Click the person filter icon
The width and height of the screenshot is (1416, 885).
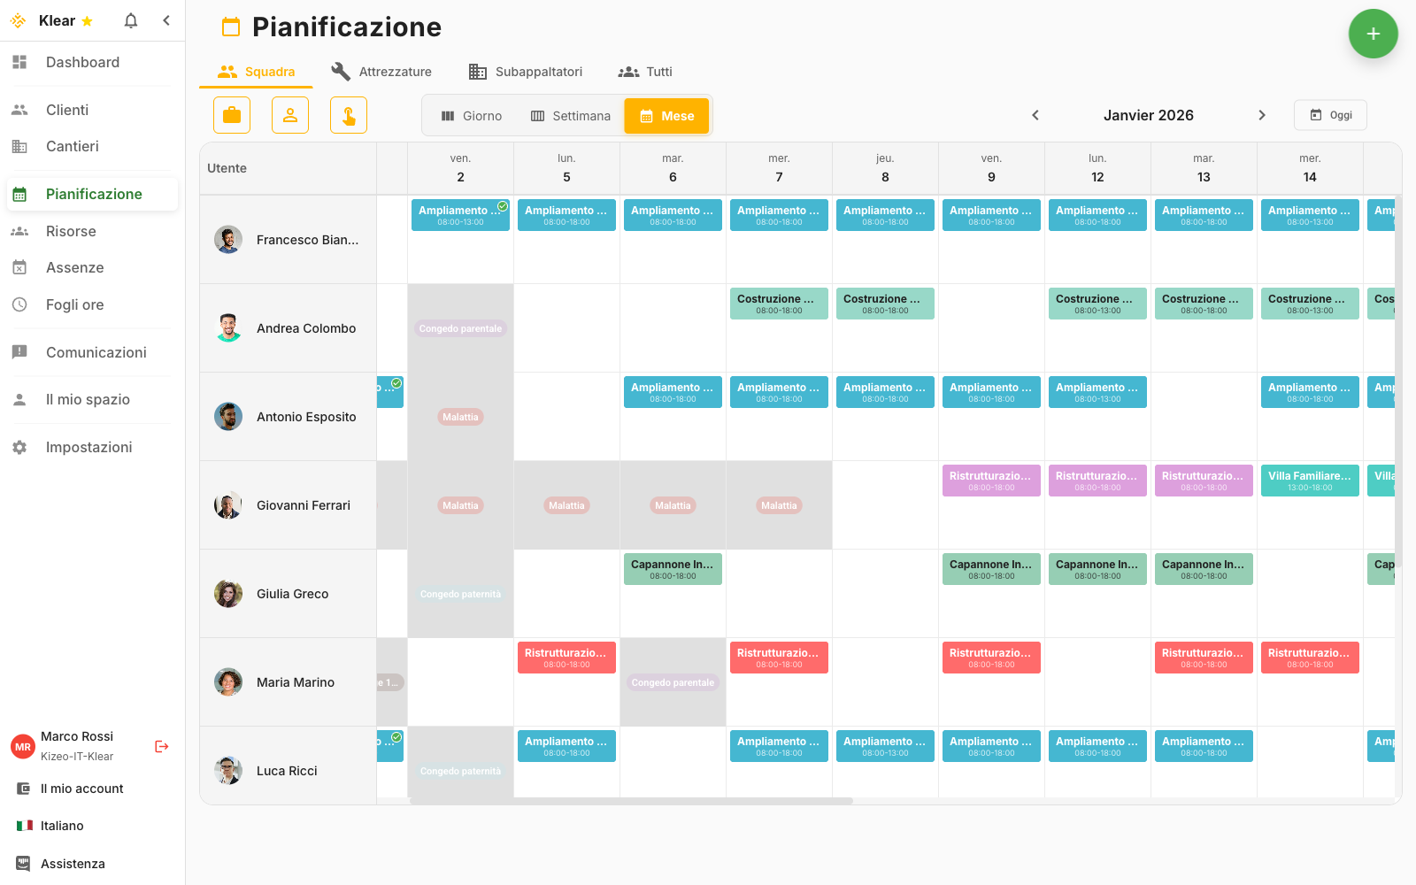tap(290, 115)
